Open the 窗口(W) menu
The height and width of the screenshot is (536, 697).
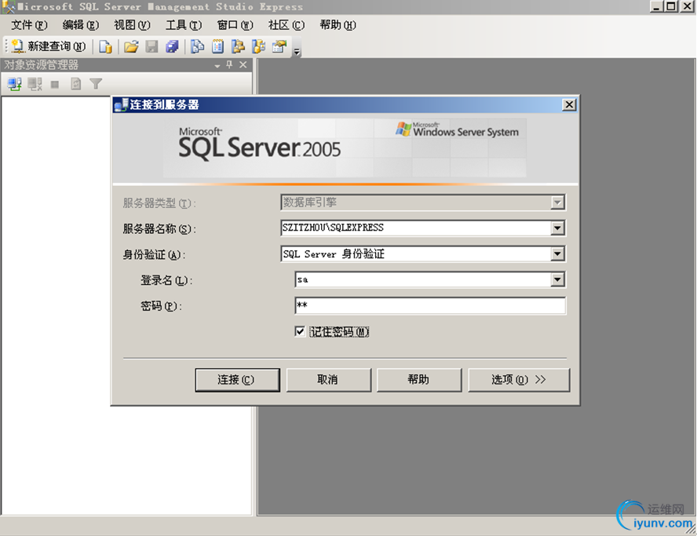click(235, 25)
